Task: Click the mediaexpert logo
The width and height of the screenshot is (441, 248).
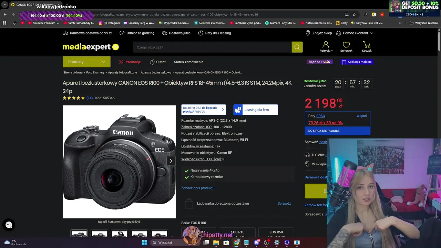Action: (91, 47)
